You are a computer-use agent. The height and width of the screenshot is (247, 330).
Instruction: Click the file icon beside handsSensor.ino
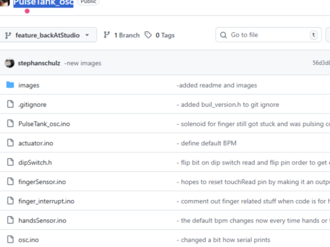[10, 220]
